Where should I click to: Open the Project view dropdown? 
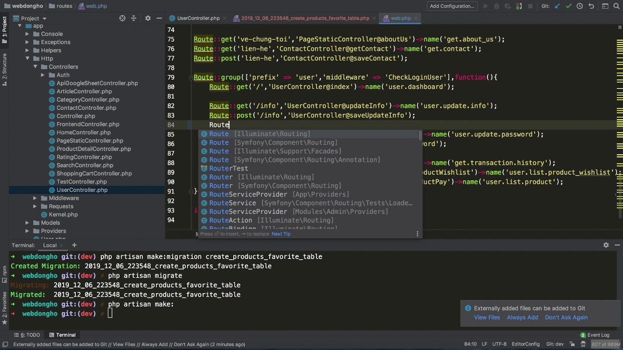[x=30, y=18]
